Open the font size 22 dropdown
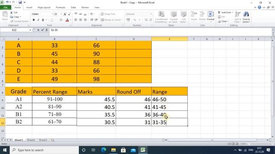Image resolution: width=275 pixels, height=154 pixels. [61, 14]
